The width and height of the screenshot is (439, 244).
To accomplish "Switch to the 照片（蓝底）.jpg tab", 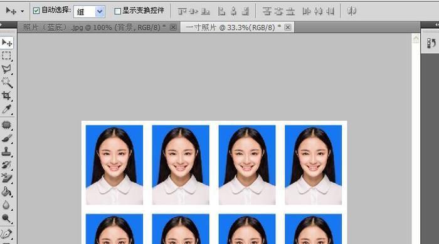I will tap(95, 28).
